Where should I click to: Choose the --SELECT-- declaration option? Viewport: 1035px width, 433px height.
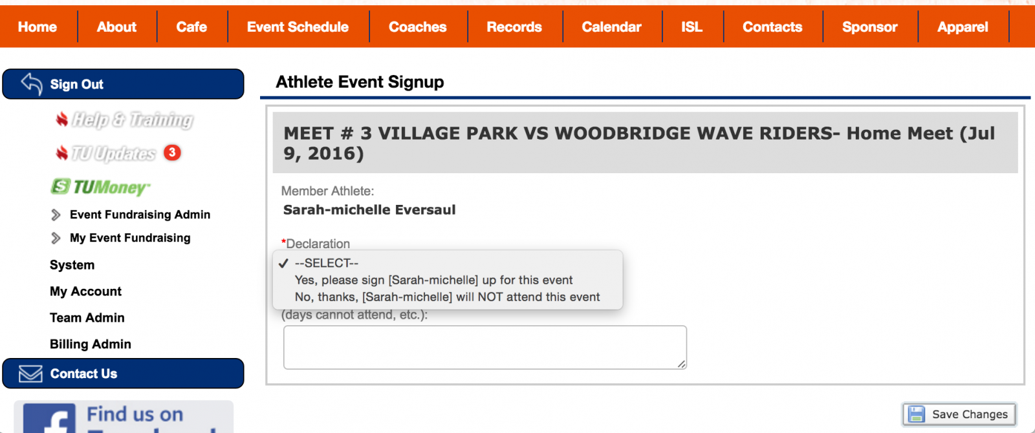327,263
